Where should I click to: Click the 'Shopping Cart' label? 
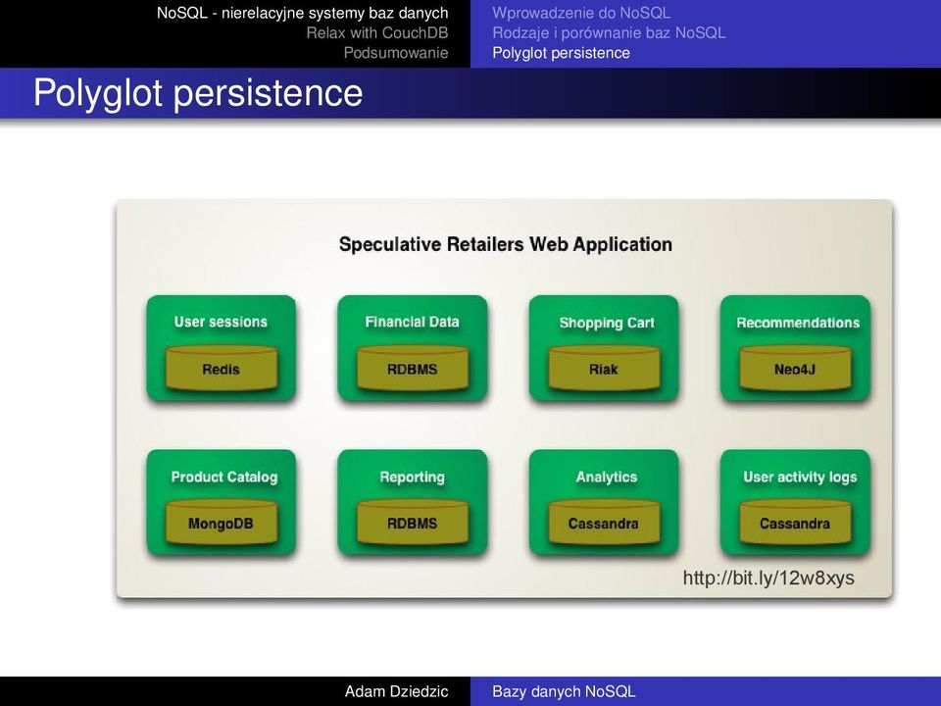[607, 323]
